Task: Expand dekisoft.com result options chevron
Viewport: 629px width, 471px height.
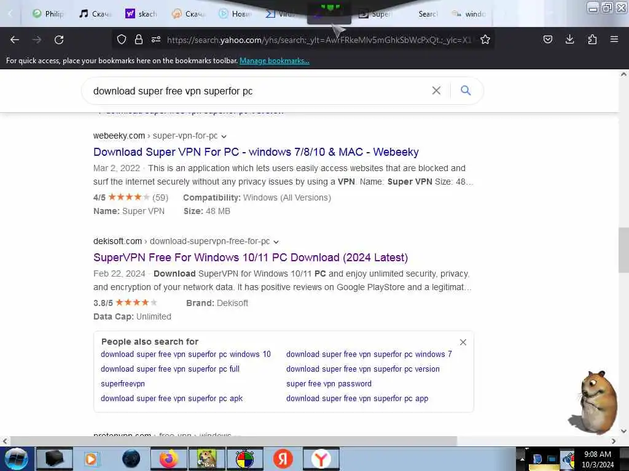Action: coord(276,242)
